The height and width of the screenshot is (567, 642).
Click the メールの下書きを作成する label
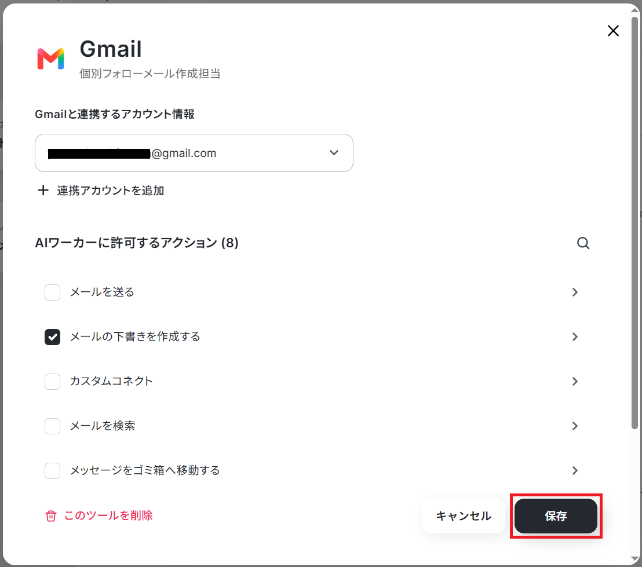point(135,336)
